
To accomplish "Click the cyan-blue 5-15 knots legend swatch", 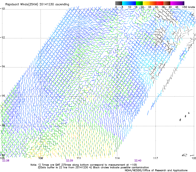I will point(129,3).
